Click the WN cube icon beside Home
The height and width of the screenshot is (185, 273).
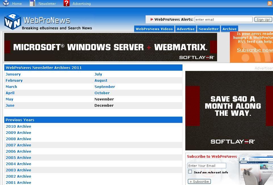click(6, 3)
